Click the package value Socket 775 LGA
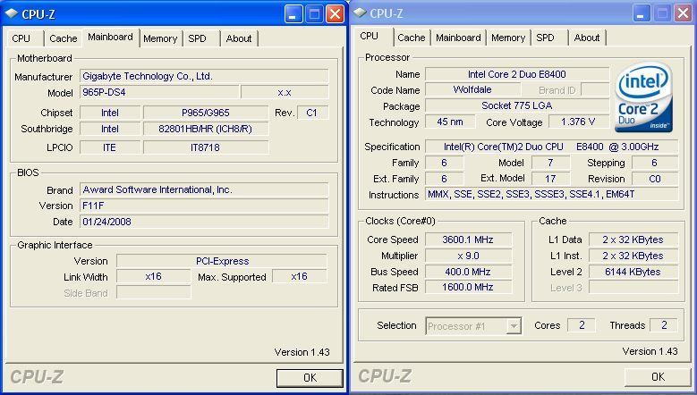This screenshot has width=697, height=395. 517,105
